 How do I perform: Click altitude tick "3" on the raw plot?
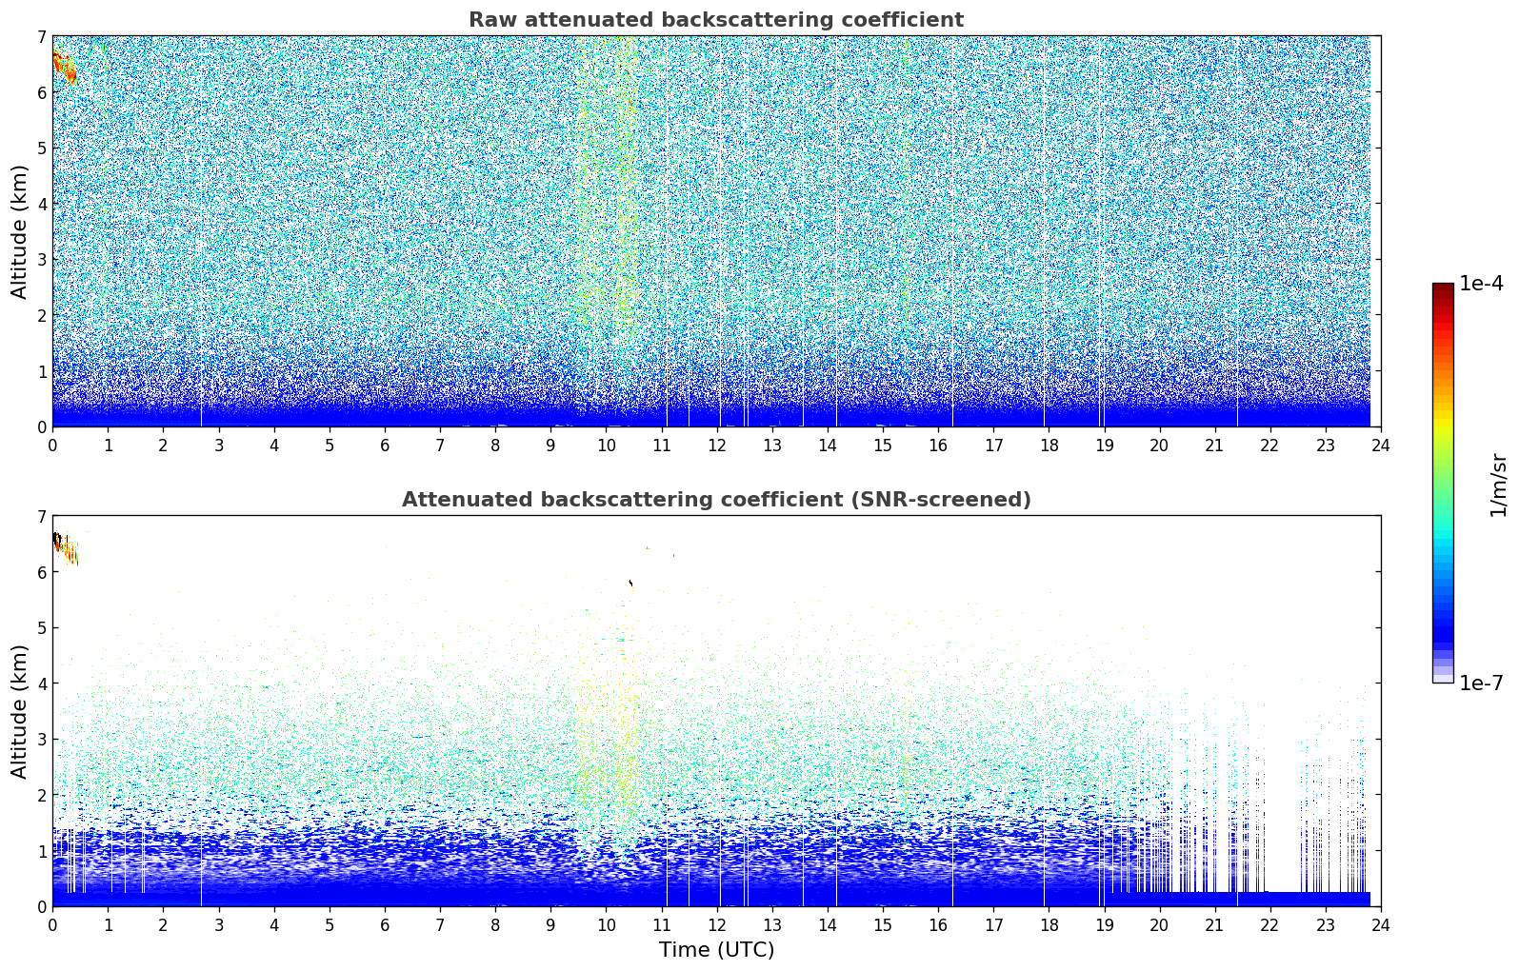click(41, 260)
